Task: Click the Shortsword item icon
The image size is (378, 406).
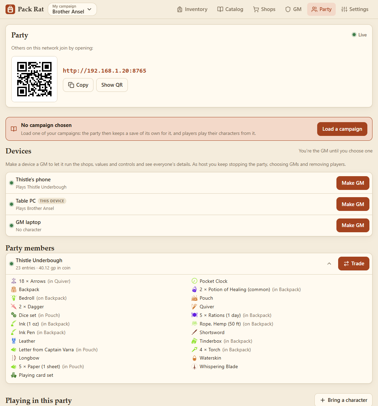Action: (194, 332)
